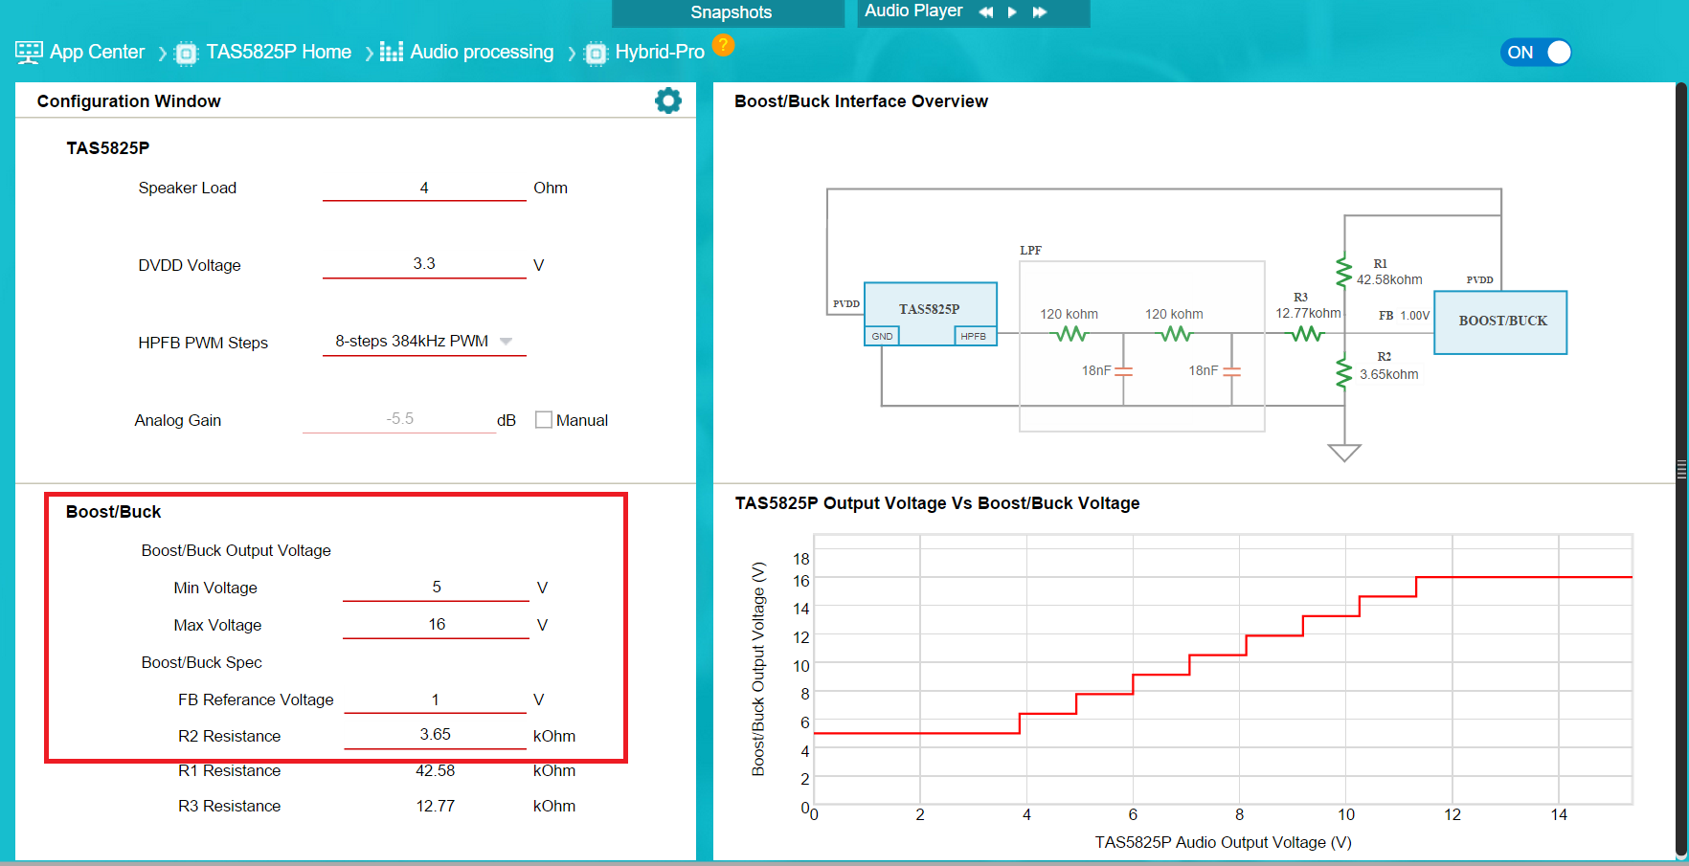1689x866 pixels.
Task: Click the Configuration Window title
Action: pyautogui.click(x=128, y=101)
